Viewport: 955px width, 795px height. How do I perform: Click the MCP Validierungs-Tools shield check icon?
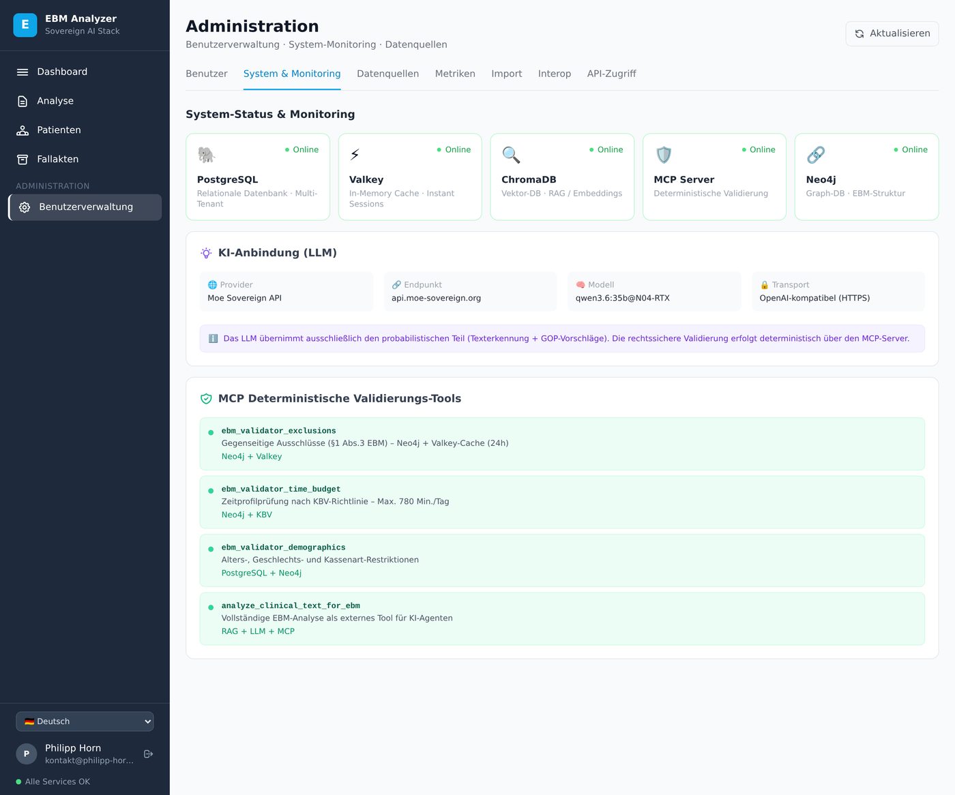point(206,399)
